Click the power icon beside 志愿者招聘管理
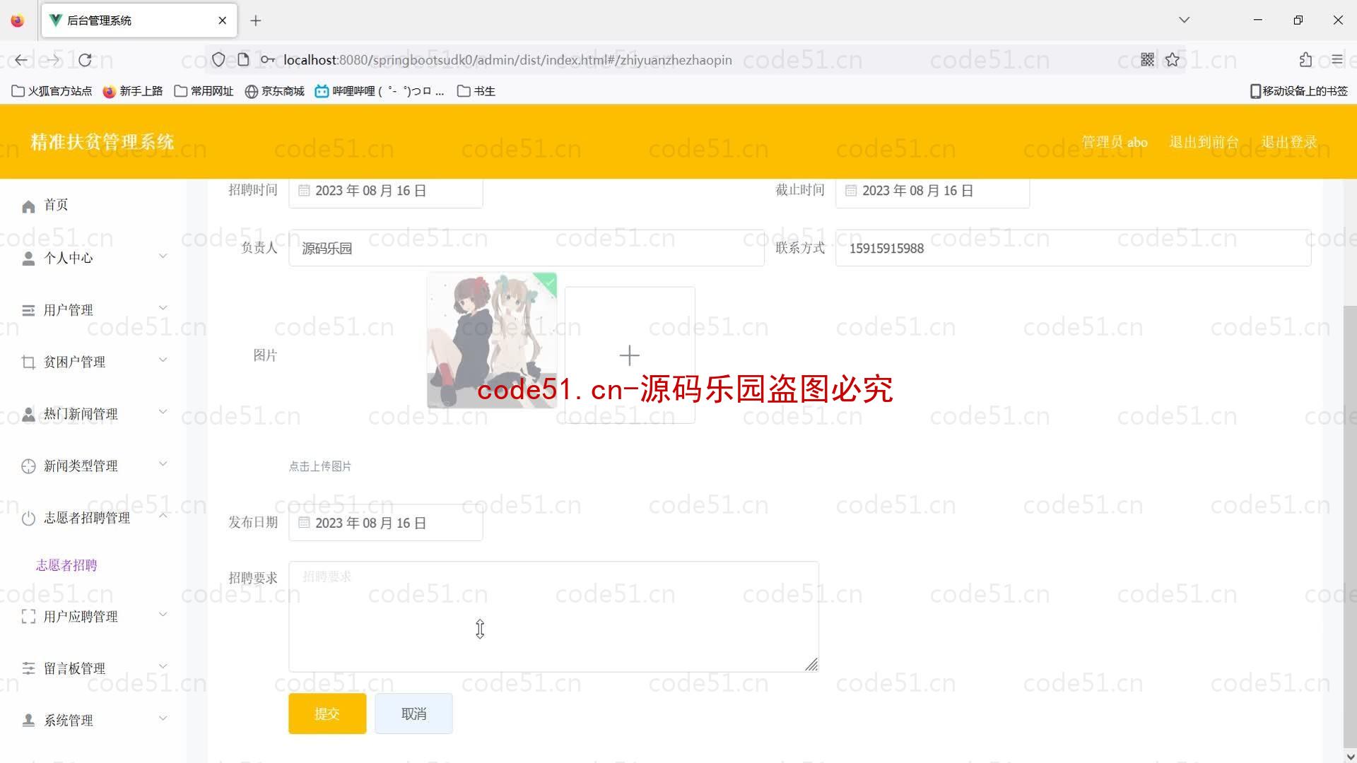This screenshot has height=763, width=1357. click(x=28, y=519)
